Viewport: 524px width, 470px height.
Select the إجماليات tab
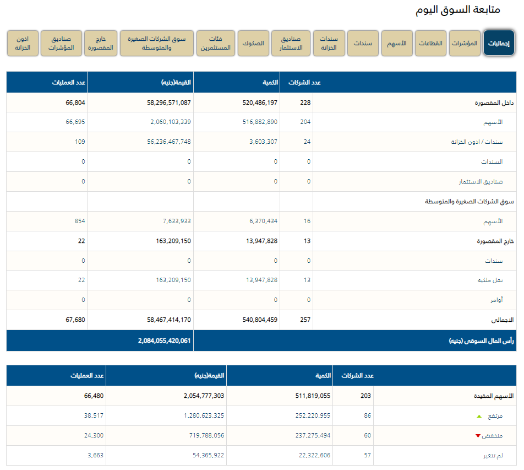point(499,44)
